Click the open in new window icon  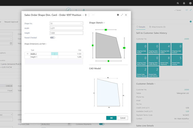click(187, 10)
